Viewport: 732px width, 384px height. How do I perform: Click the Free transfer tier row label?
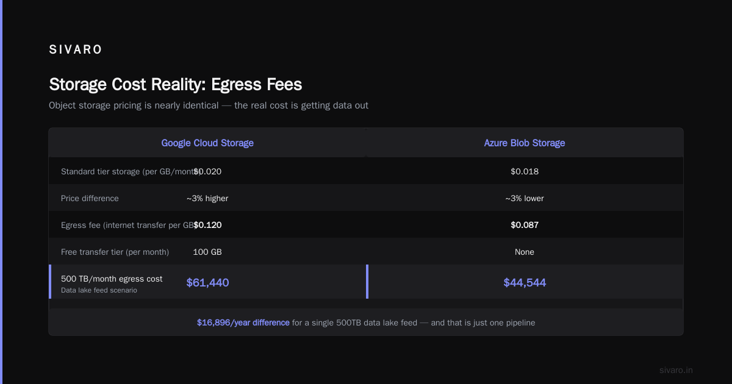(x=115, y=252)
